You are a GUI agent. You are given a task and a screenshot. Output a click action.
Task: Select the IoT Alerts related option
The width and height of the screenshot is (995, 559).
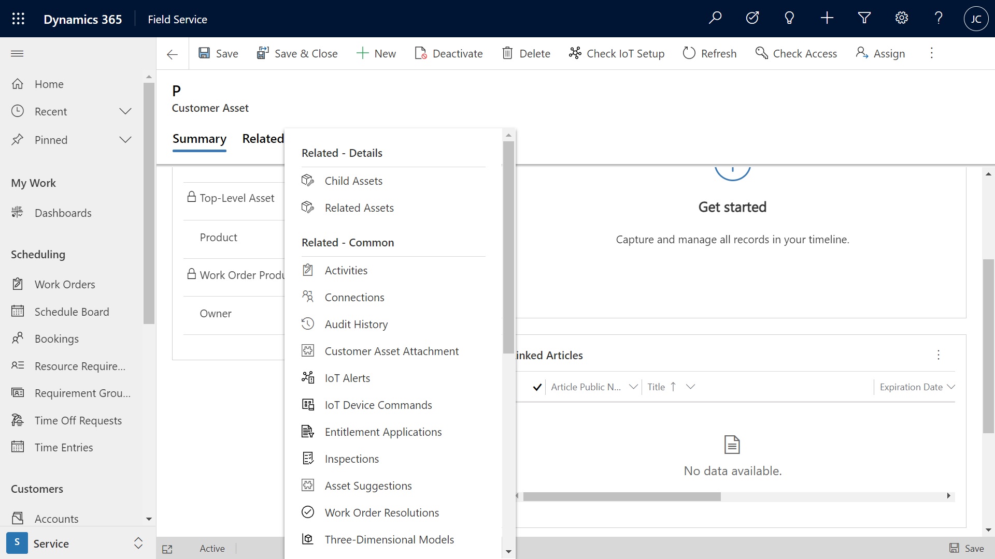348,377
